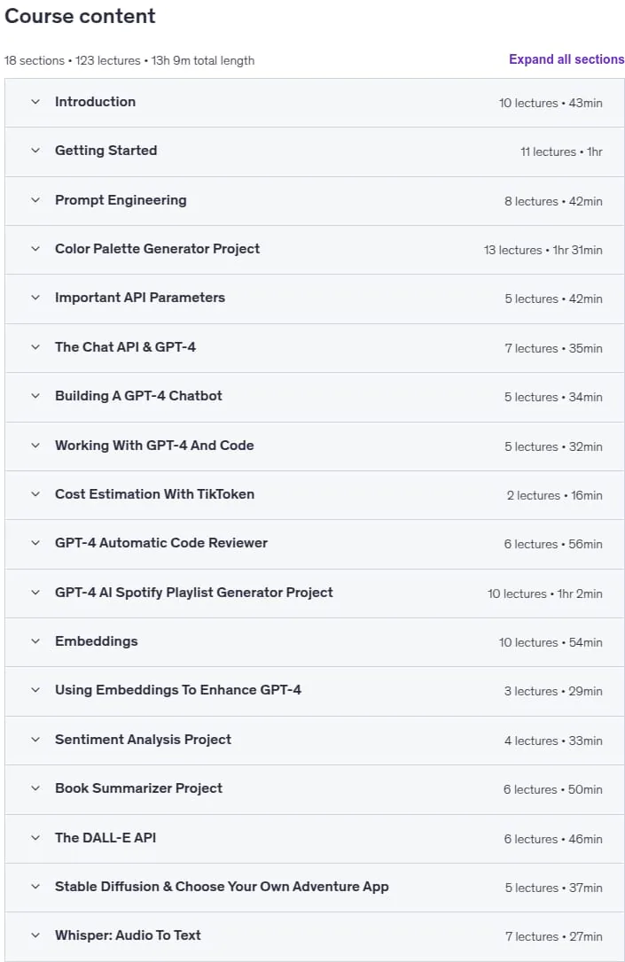The image size is (625, 962).
Task: Expand Whisper: Audio To Text chevron
Action: pyautogui.click(x=35, y=935)
